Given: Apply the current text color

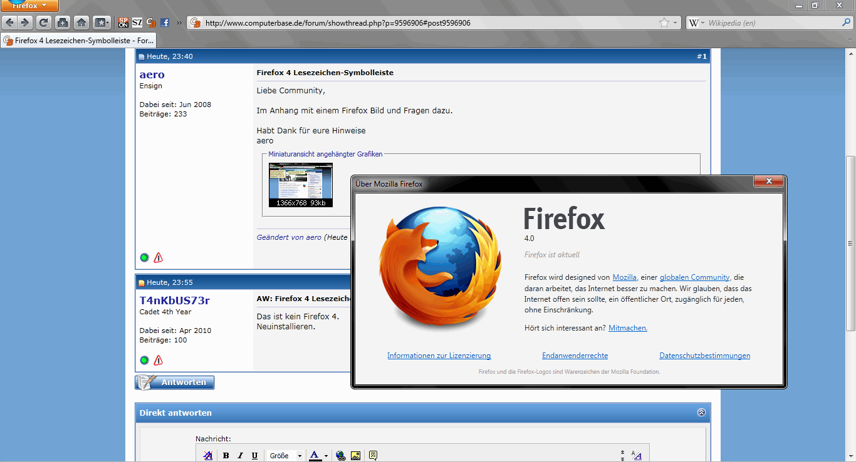Looking at the screenshot, I should (x=315, y=456).
